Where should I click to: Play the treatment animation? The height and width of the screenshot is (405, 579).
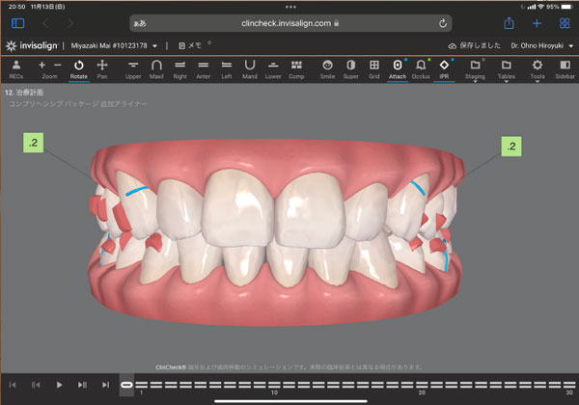(59, 385)
